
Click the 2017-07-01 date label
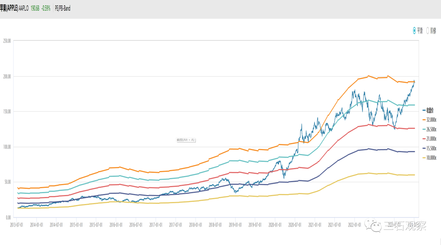point(176,225)
